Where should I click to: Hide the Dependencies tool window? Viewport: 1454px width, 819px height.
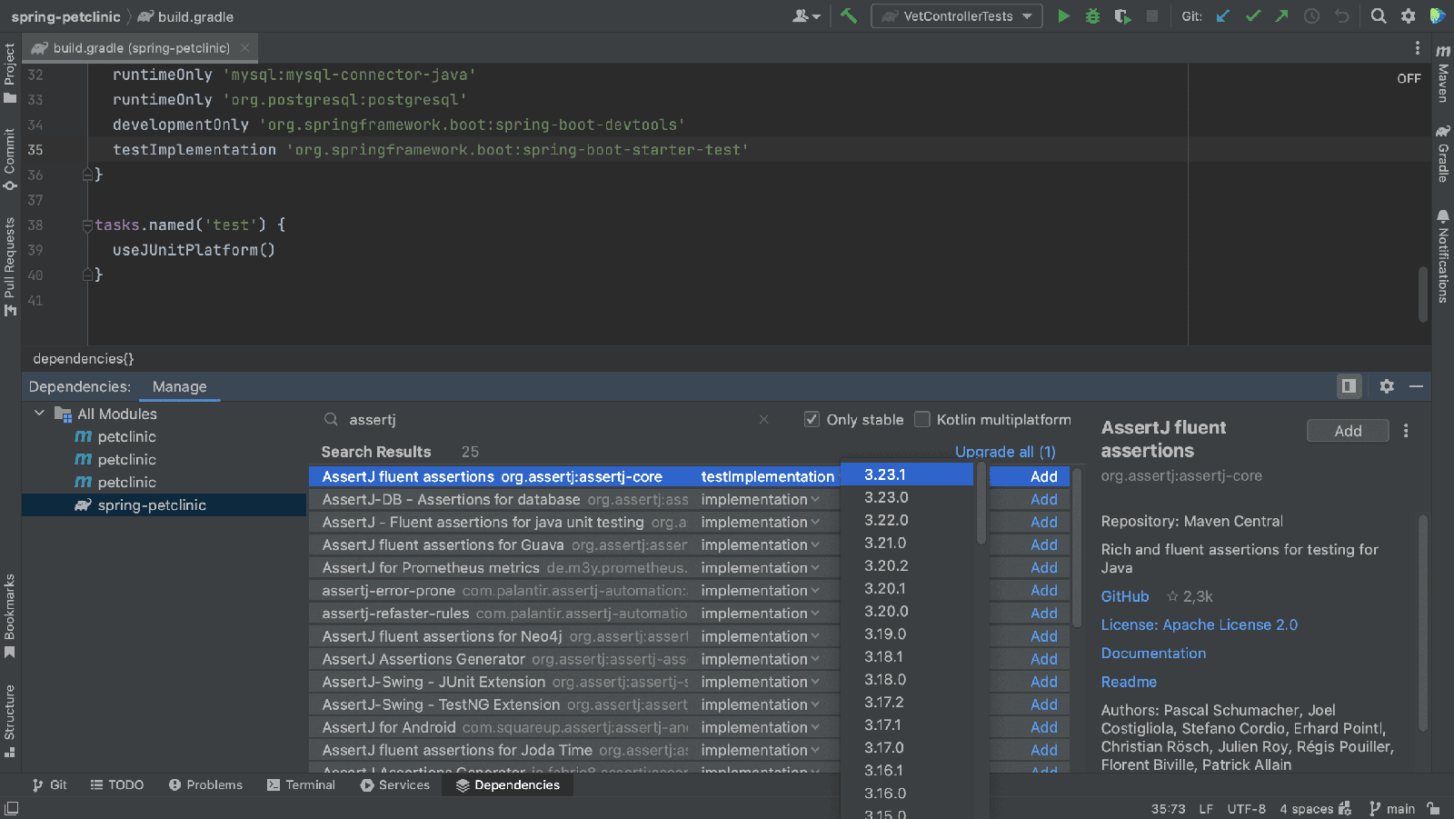pos(1416,386)
